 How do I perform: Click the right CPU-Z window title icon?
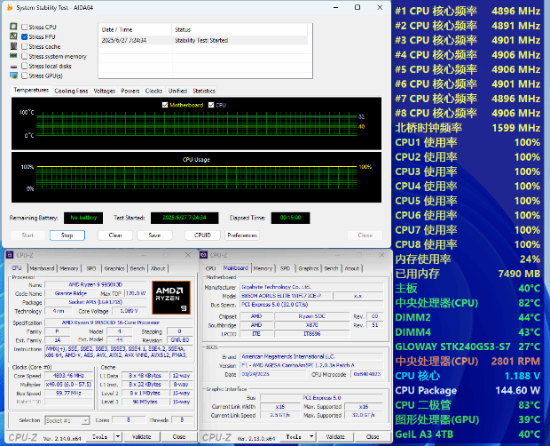[x=204, y=255]
